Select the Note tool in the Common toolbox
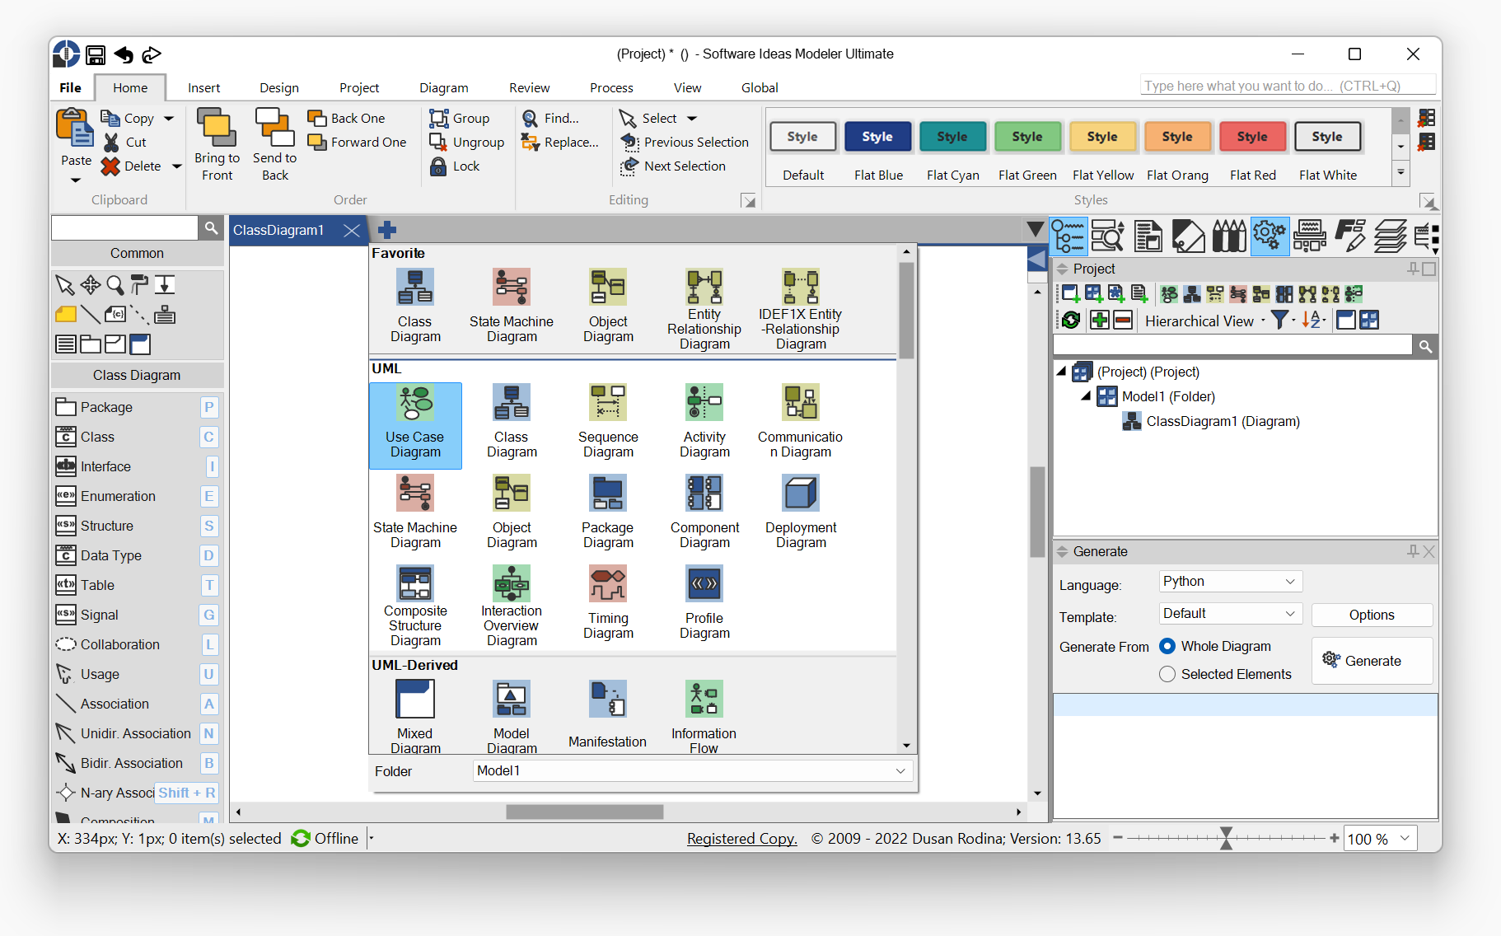 click(x=65, y=314)
